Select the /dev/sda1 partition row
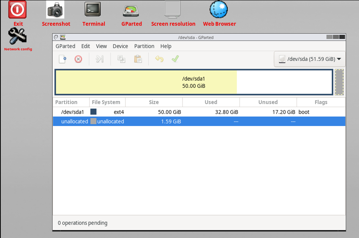Screen dimensions: 359x238 click(199, 112)
